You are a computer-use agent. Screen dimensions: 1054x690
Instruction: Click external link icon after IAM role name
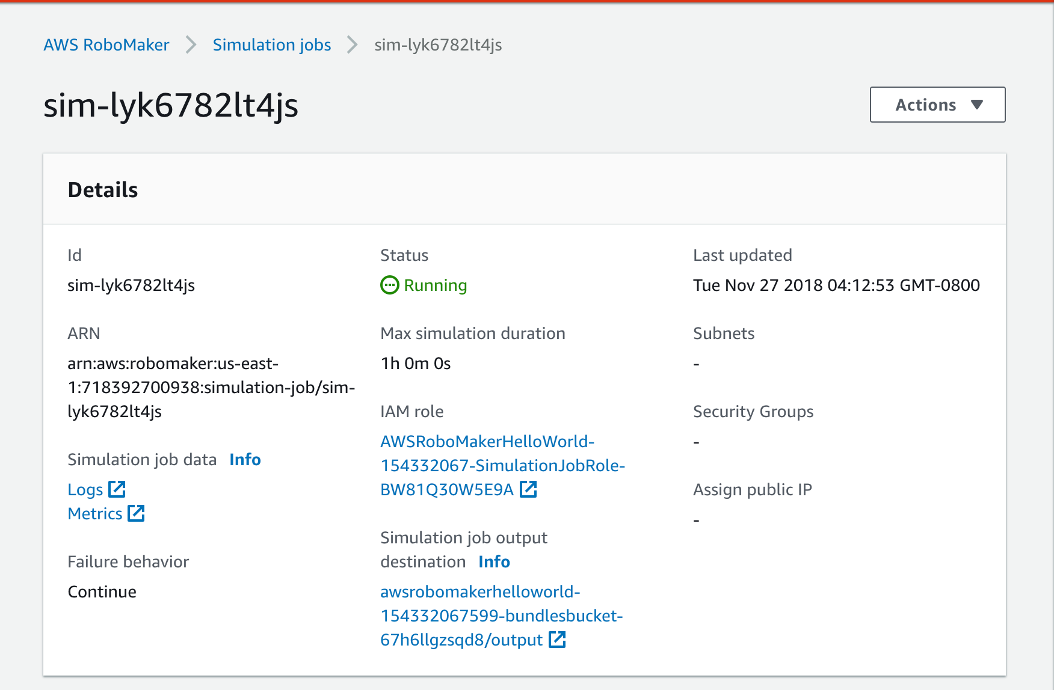528,489
